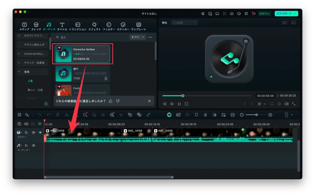The width and height of the screenshot is (315, 196).
Task: Take a snapshot with the camera icon
Action: pyautogui.click(x=279, y=104)
